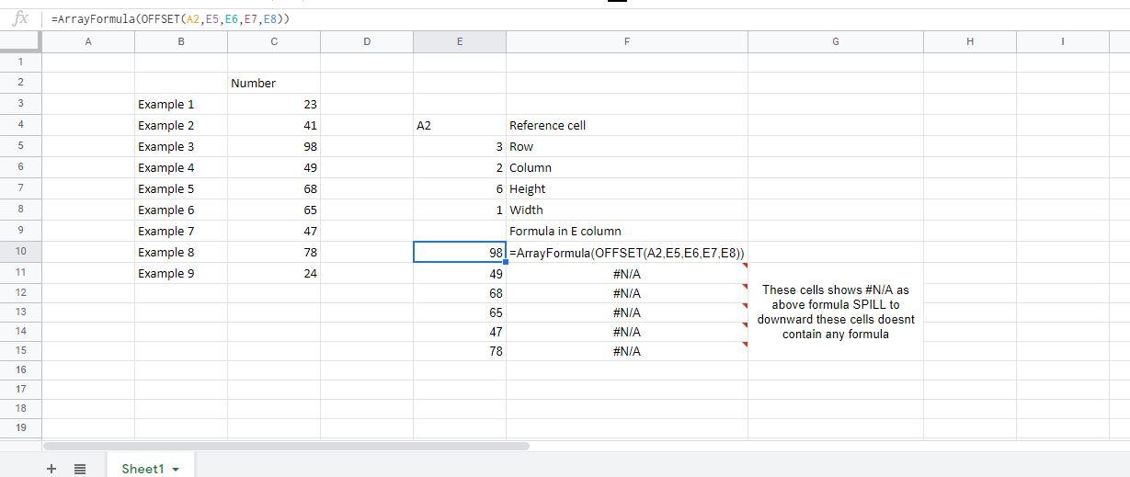1130x477 pixels.
Task: Click the 'Width' label cell
Action: 627,210
